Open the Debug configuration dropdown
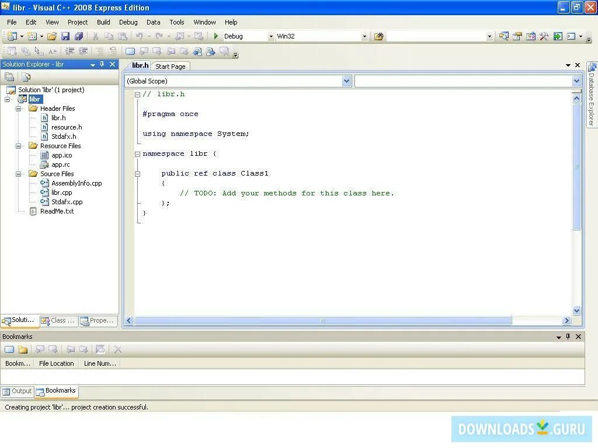598x448 pixels. (x=271, y=37)
